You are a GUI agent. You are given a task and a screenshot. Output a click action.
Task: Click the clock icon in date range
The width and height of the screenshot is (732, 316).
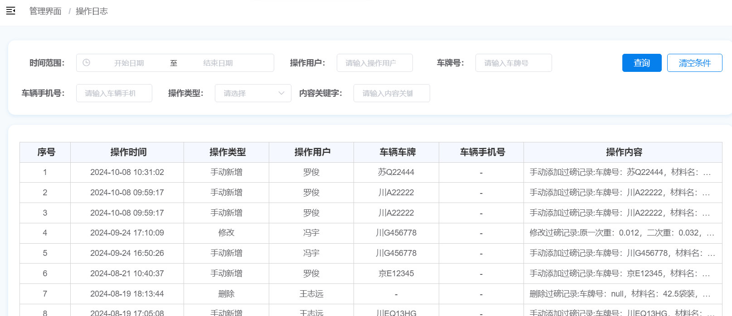(x=86, y=63)
